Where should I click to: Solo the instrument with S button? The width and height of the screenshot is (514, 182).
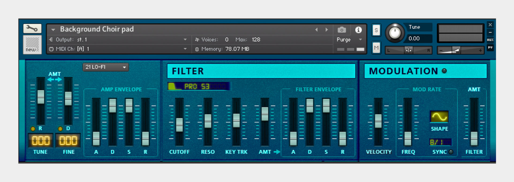(x=376, y=30)
